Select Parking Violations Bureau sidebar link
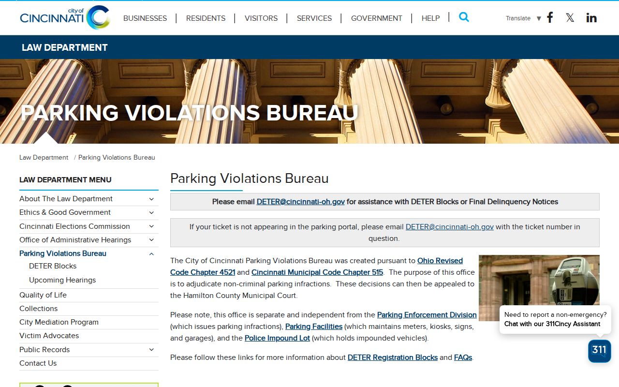The height and width of the screenshot is (387, 619). click(63, 253)
